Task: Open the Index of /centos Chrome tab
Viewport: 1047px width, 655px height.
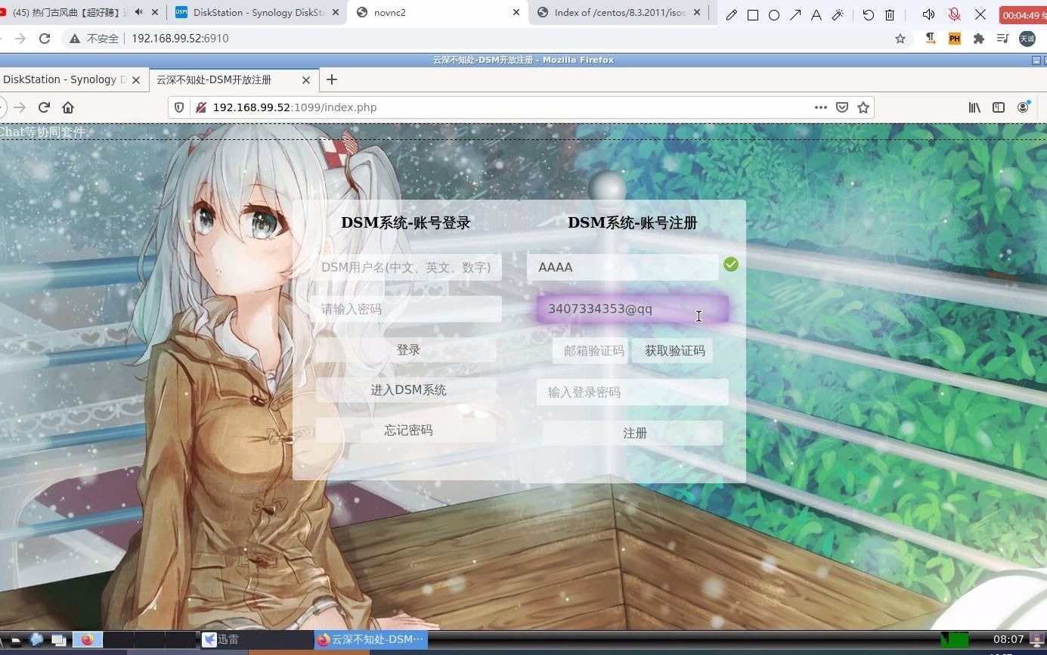Action: (620, 13)
